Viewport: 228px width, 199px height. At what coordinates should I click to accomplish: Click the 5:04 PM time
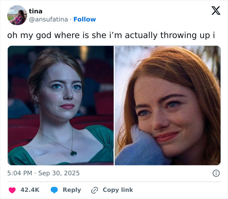(20, 173)
